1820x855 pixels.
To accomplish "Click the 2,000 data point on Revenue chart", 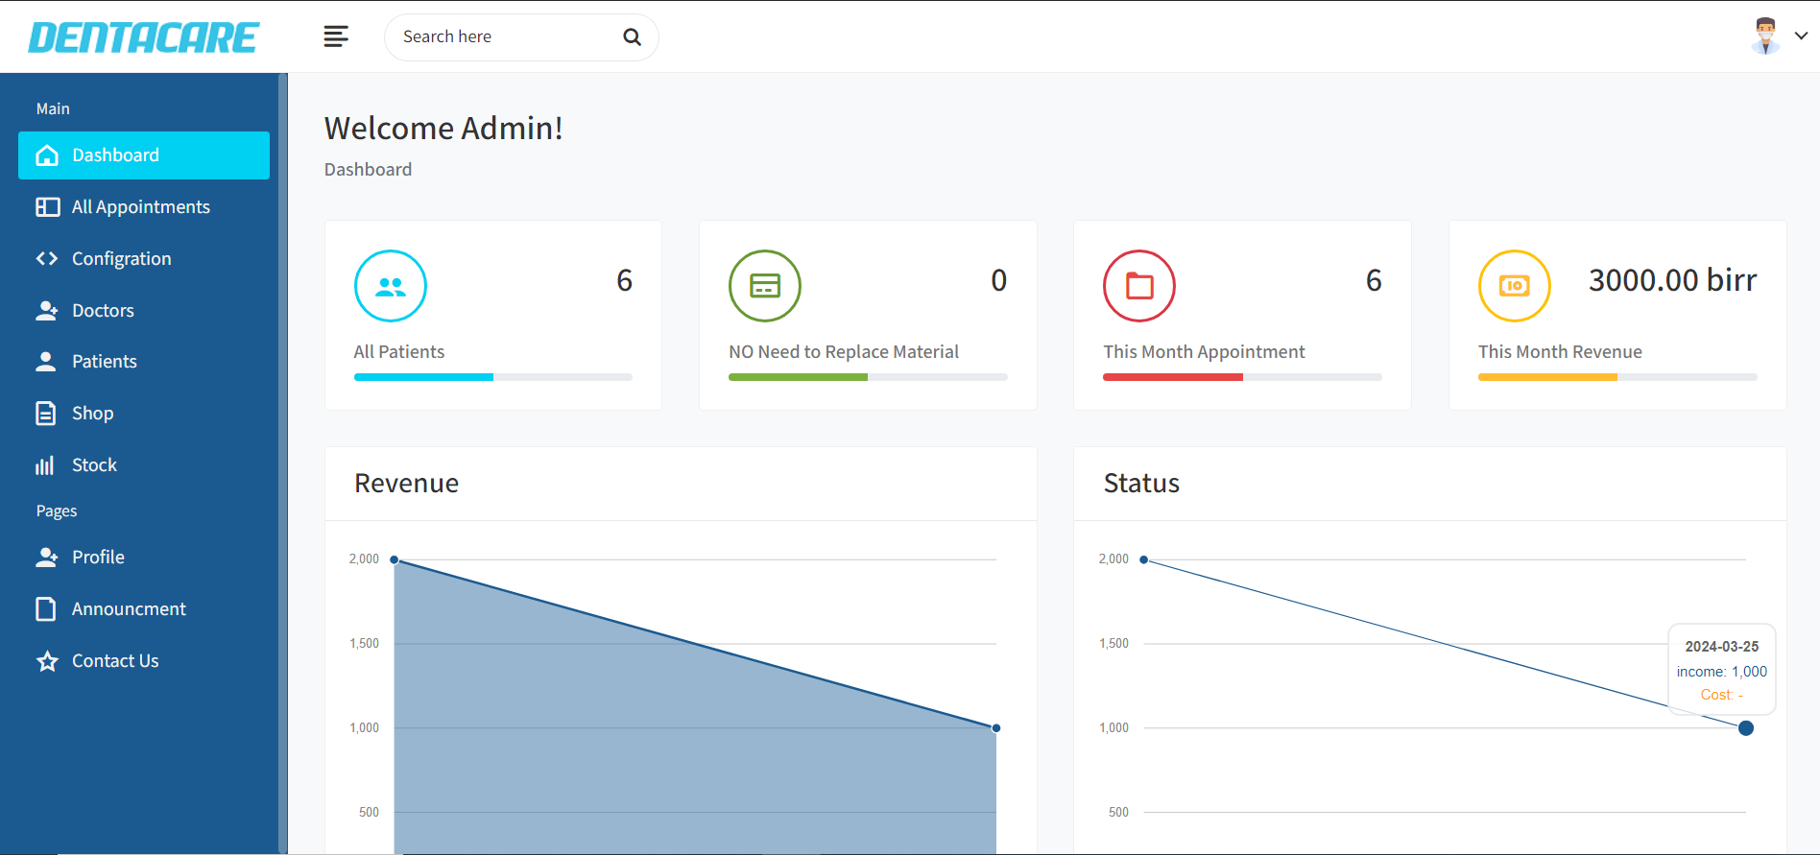I will pos(395,559).
